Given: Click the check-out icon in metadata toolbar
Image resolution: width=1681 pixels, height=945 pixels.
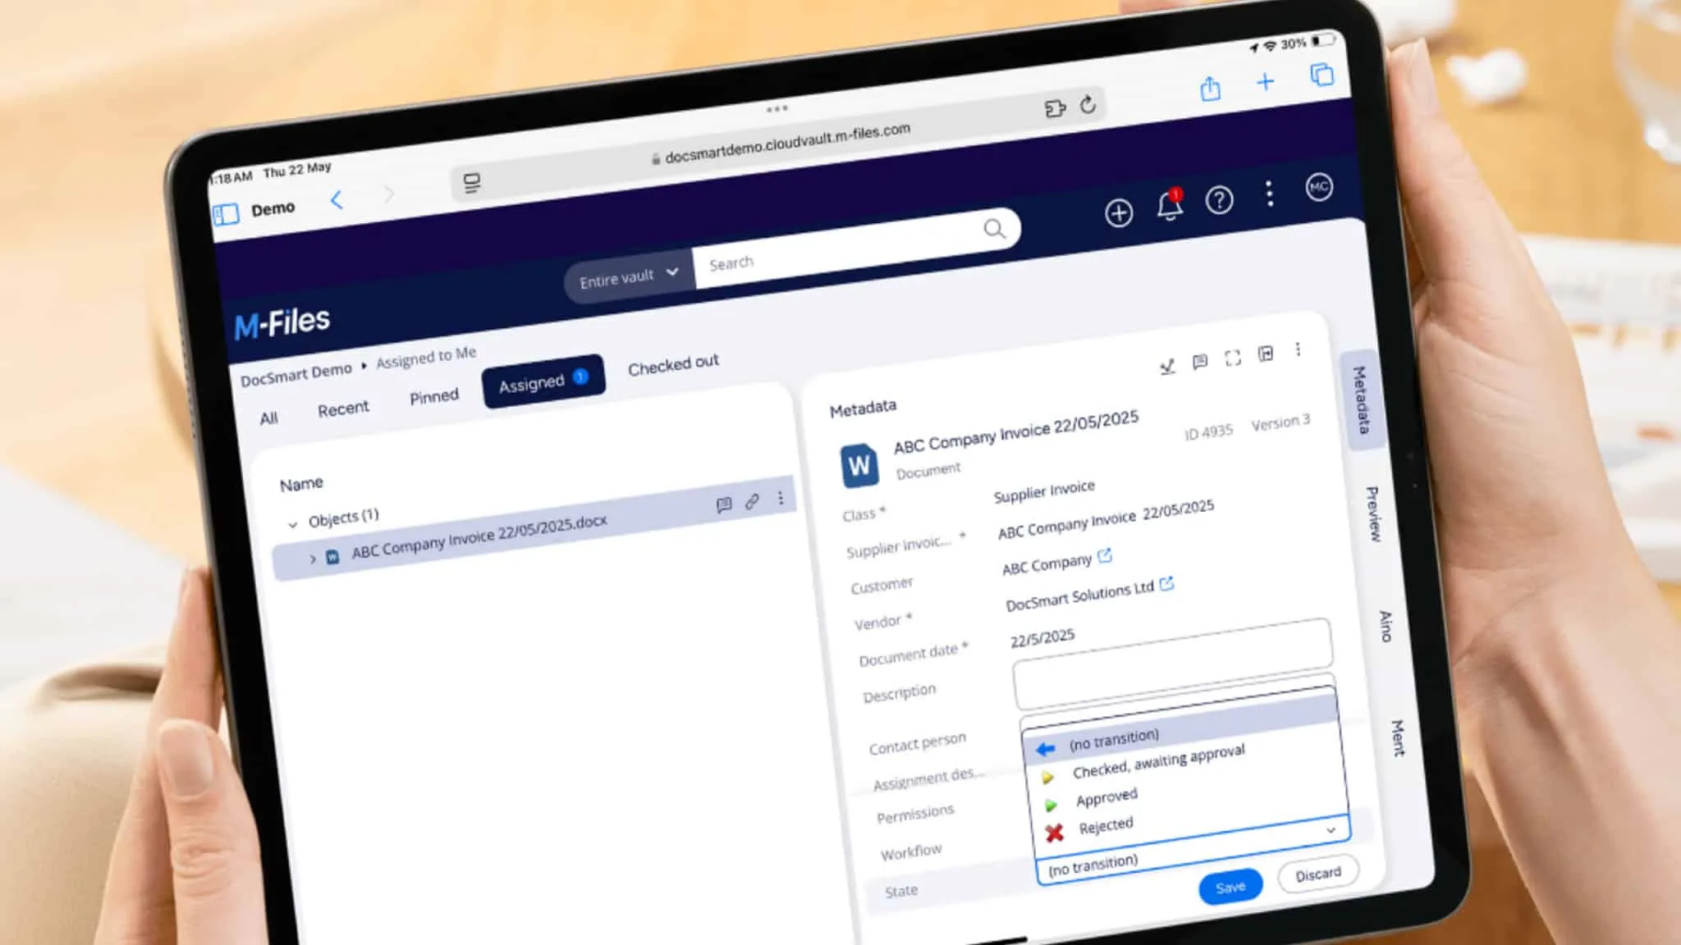Looking at the screenshot, I should (x=1167, y=366).
